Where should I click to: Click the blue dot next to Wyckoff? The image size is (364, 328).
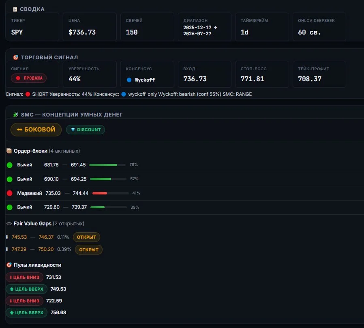pyautogui.click(x=129, y=80)
